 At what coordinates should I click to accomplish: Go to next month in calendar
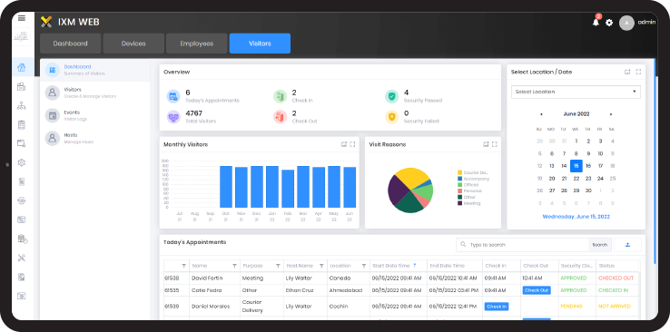pos(611,114)
